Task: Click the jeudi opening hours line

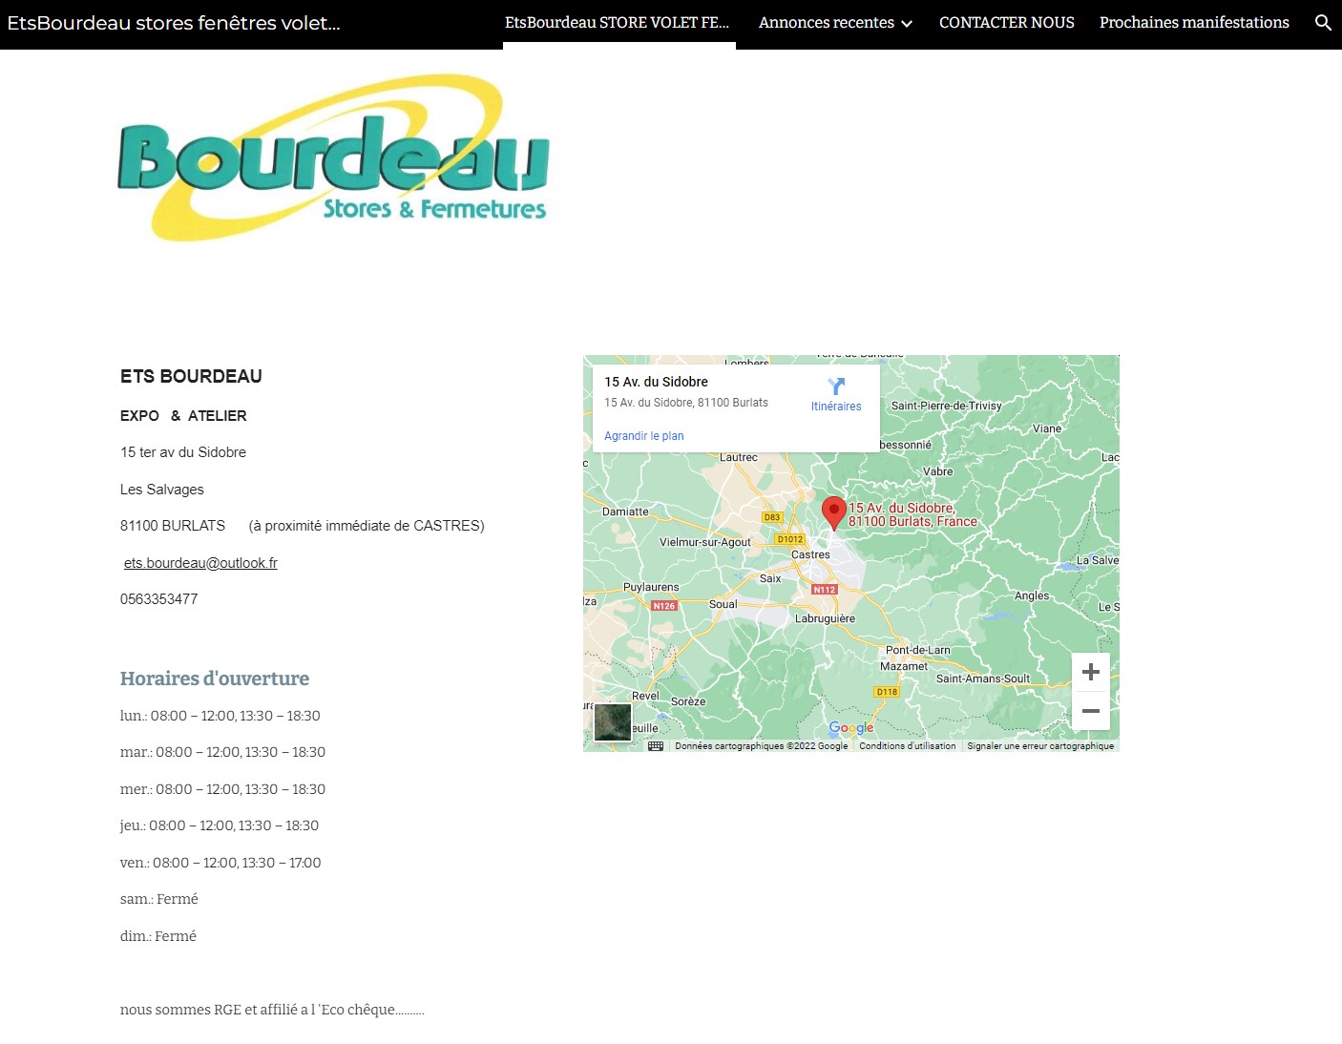Action: click(220, 825)
